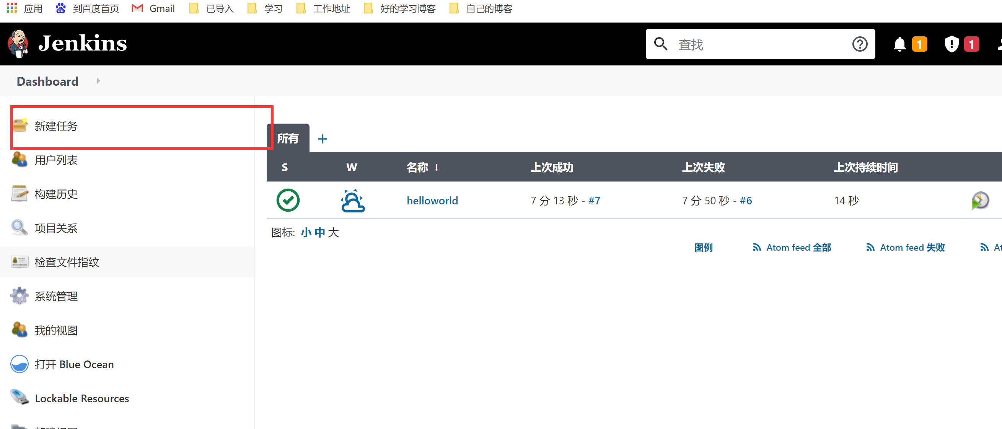Image resolution: width=1002 pixels, height=429 pixels.
Task: Launch 打开 Blue Ocean interface
Action: coord(74,364)
